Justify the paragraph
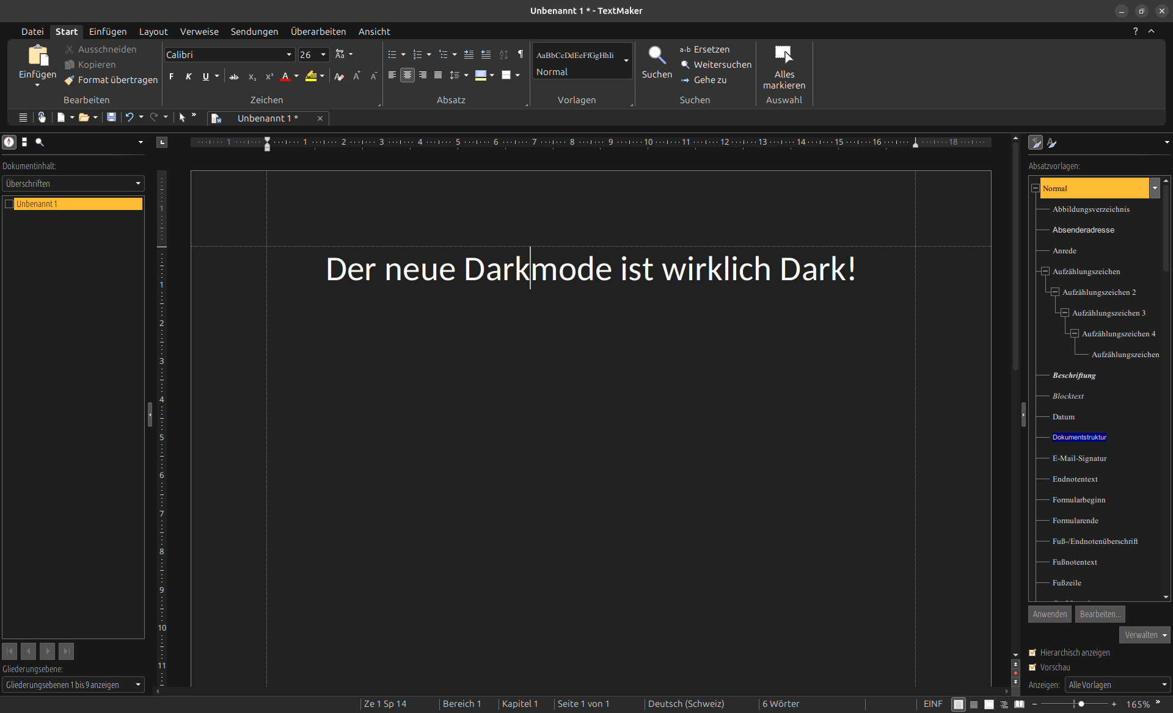1173x713 pixels. (438, 75)
